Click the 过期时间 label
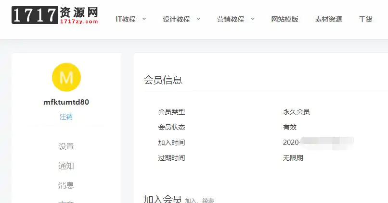The image size is (388, 203). click(171, 158)
